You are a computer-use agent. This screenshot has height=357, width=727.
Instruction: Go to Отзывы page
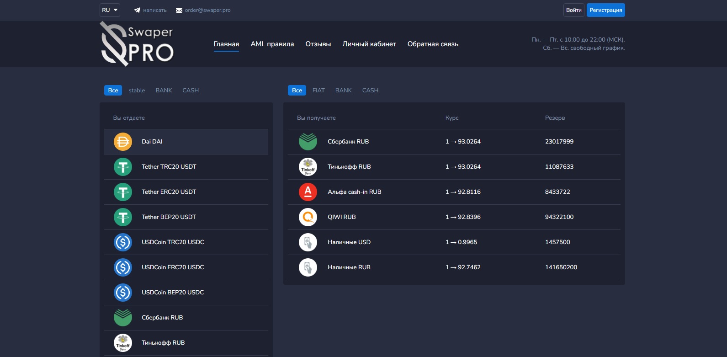point(318,44)
